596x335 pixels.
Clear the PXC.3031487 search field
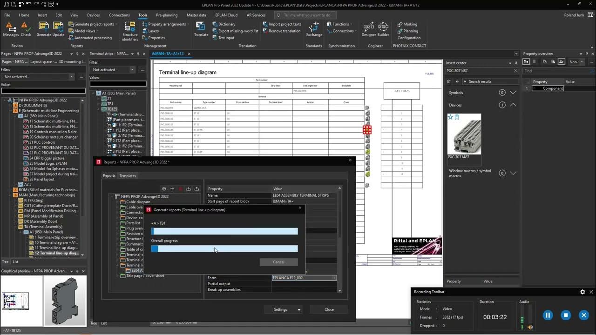pyautogui.click(x=515, y=71)
